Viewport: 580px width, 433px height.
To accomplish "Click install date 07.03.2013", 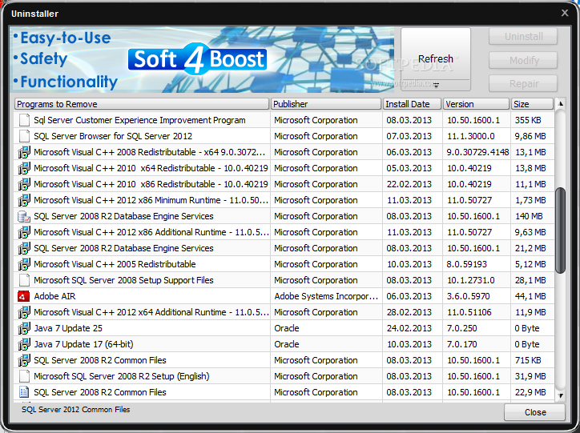I will point(409,136).
